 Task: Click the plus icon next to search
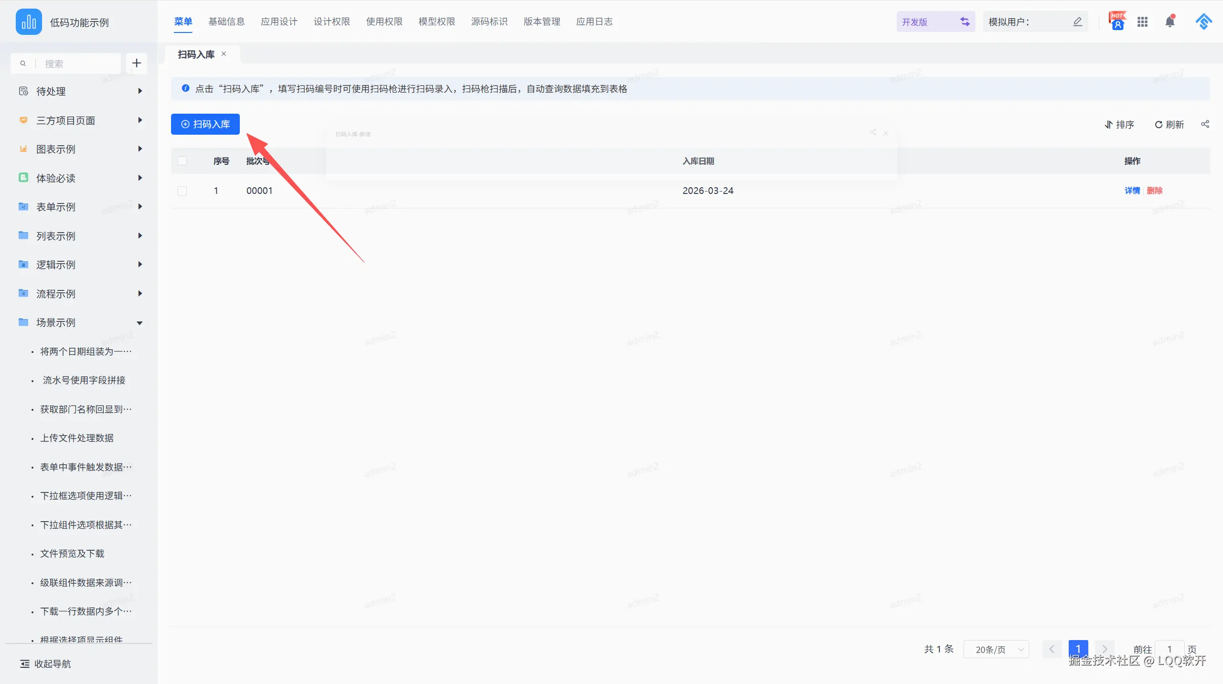tap(137, 63)
